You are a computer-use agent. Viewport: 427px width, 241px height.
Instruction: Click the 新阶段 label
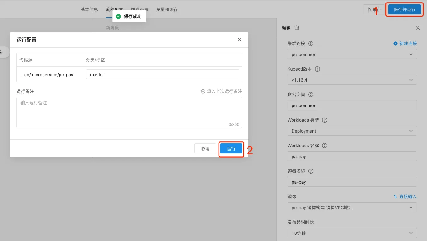coord(112,28)
